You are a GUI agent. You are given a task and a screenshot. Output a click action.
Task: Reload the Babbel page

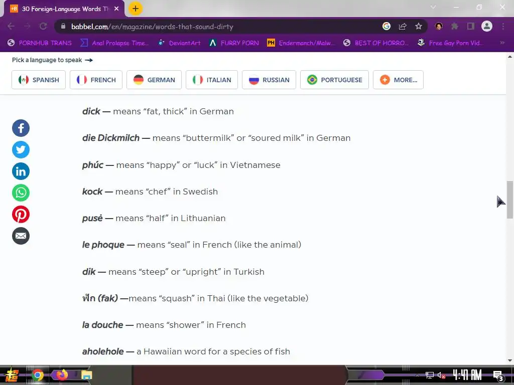coord(43,26)
